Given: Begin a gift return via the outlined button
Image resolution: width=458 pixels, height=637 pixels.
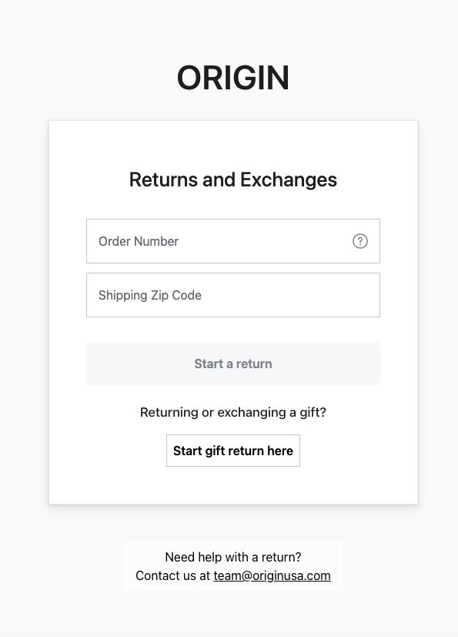Looking at the screenshot, I should (233, 451).
